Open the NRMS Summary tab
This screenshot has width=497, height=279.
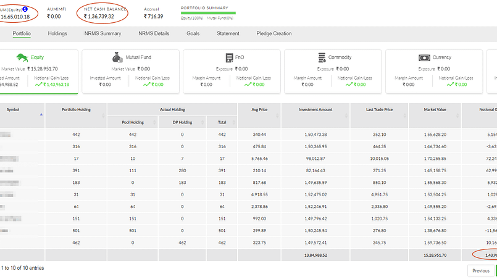(102, 33)
